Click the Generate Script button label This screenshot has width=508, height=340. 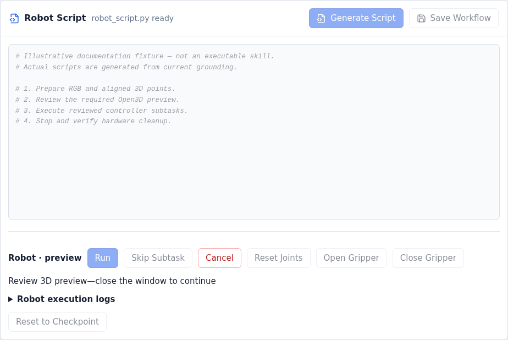click(x=363, y=18)
